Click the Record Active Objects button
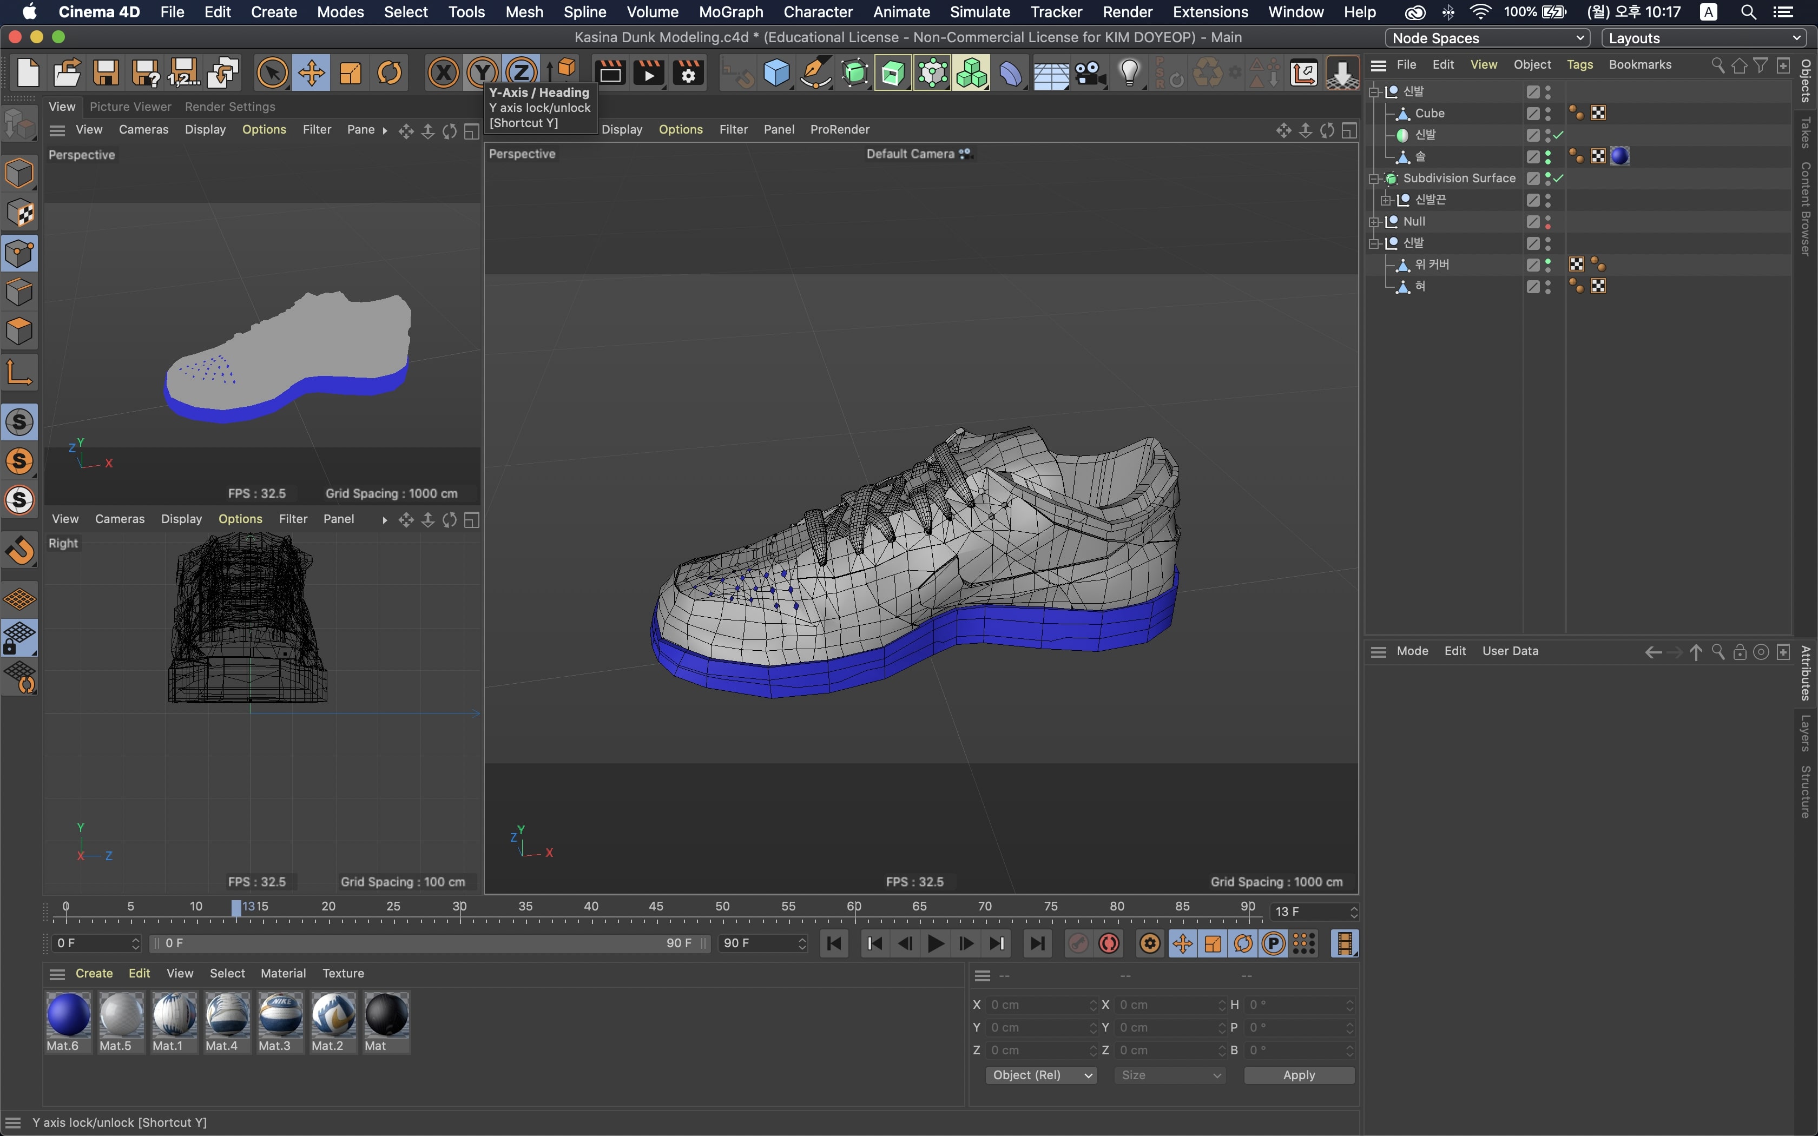The height and width of the screenshot is (1136, 1818). [x=1078, y=943]
